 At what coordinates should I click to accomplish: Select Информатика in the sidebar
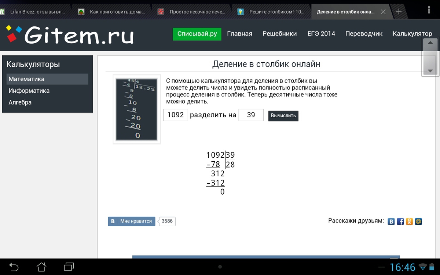29,91
